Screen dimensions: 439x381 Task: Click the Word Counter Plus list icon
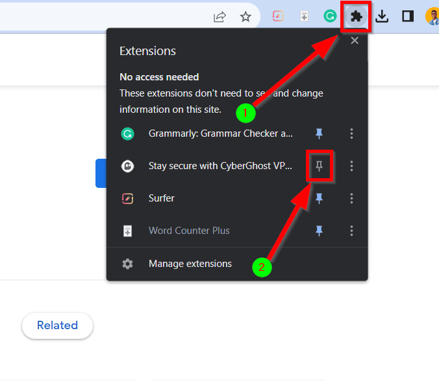tap(127, 231)
